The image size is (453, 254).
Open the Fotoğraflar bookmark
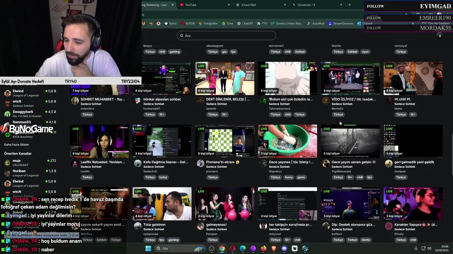click(x=208, y=24)
